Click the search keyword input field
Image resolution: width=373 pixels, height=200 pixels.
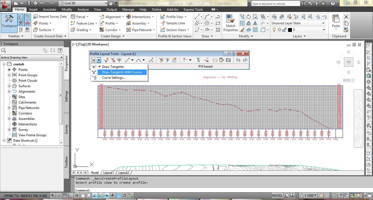275,4
